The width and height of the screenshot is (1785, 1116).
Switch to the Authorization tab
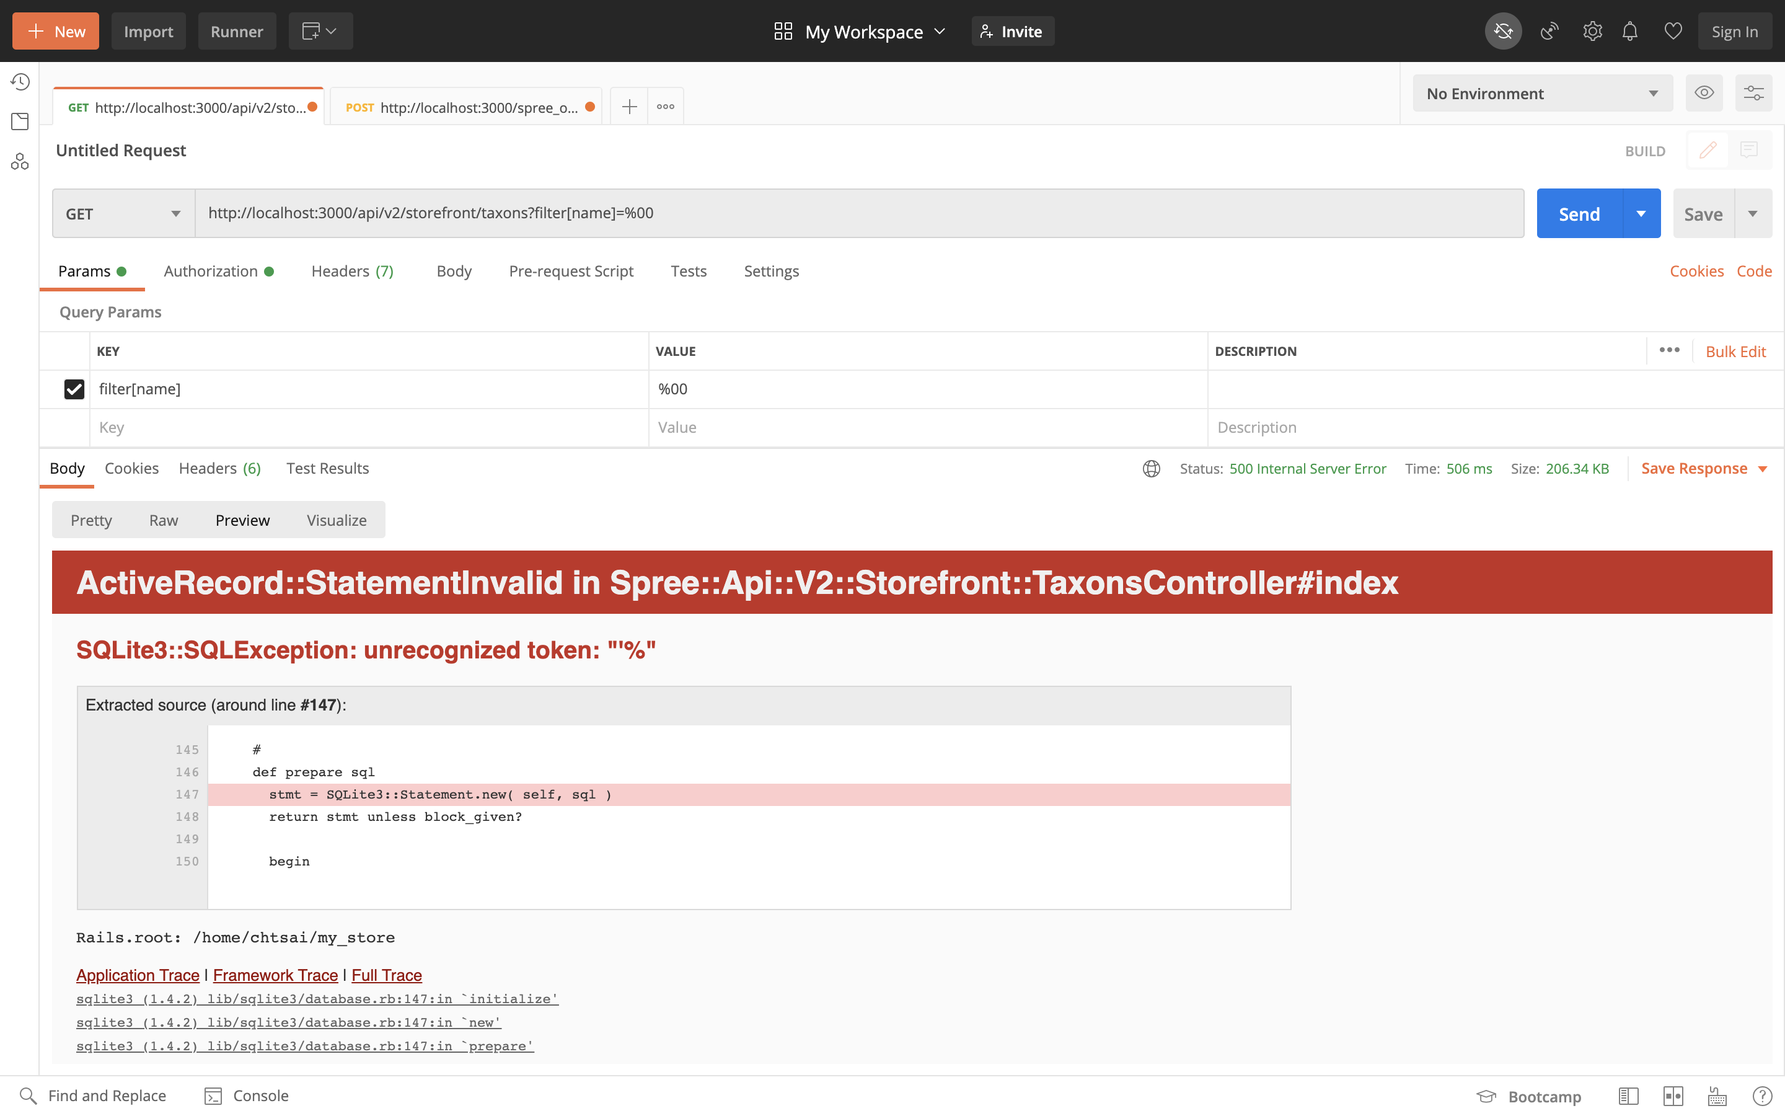[212, 271]
